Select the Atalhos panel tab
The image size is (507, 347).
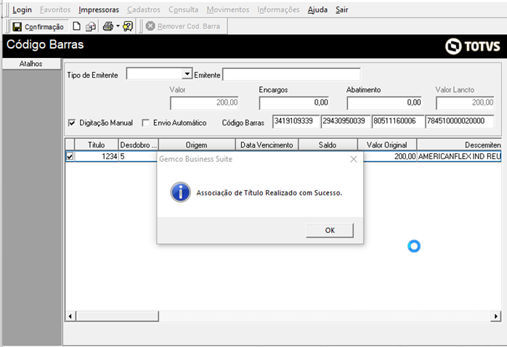[31, 64]
